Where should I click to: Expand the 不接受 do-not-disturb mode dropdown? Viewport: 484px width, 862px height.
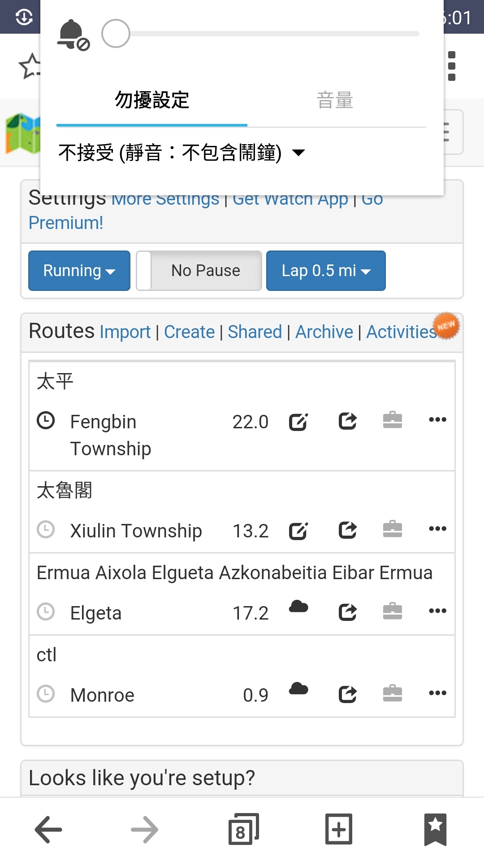pyautogui.click(x=181, y=153)
